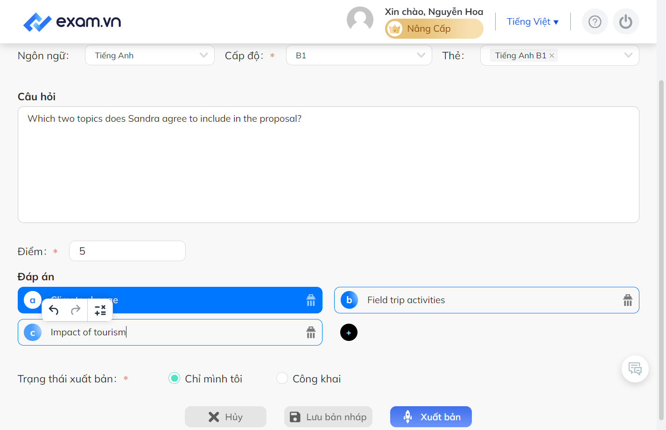Image resolution: width=666 pixels, height=430 pixels.
Task: Mark answer b as correct
Action: 349,300
